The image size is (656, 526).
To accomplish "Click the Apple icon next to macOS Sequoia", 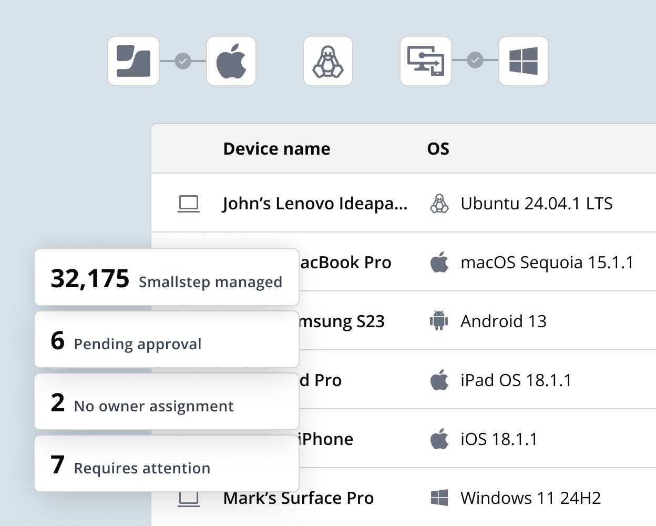I will (439, 262).
